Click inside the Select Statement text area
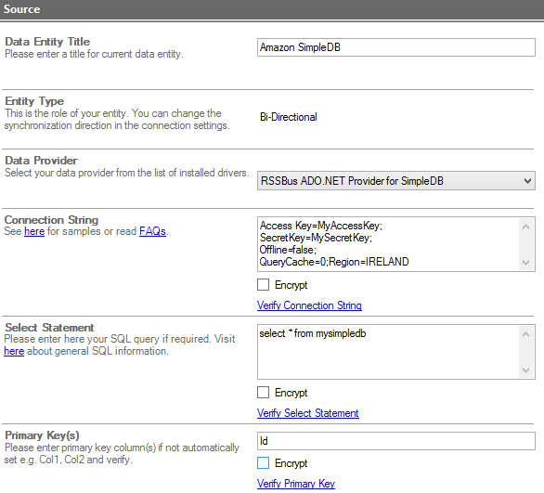Viewport: 544px width, 493px height. 388,352
